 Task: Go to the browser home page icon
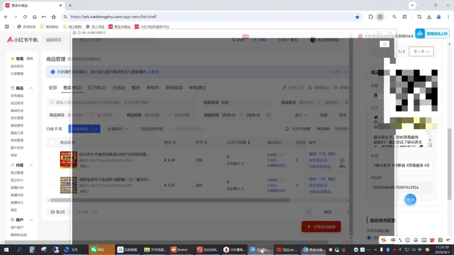[34, 17]
